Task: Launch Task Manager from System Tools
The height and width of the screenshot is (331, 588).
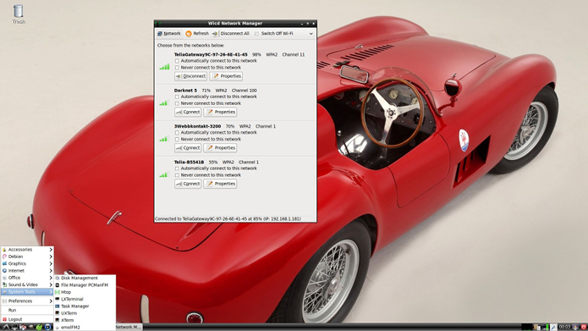Action: pos(85,306)
